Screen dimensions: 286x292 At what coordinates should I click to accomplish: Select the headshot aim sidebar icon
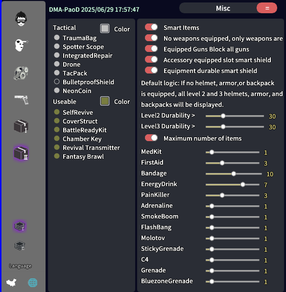[22, 45]
